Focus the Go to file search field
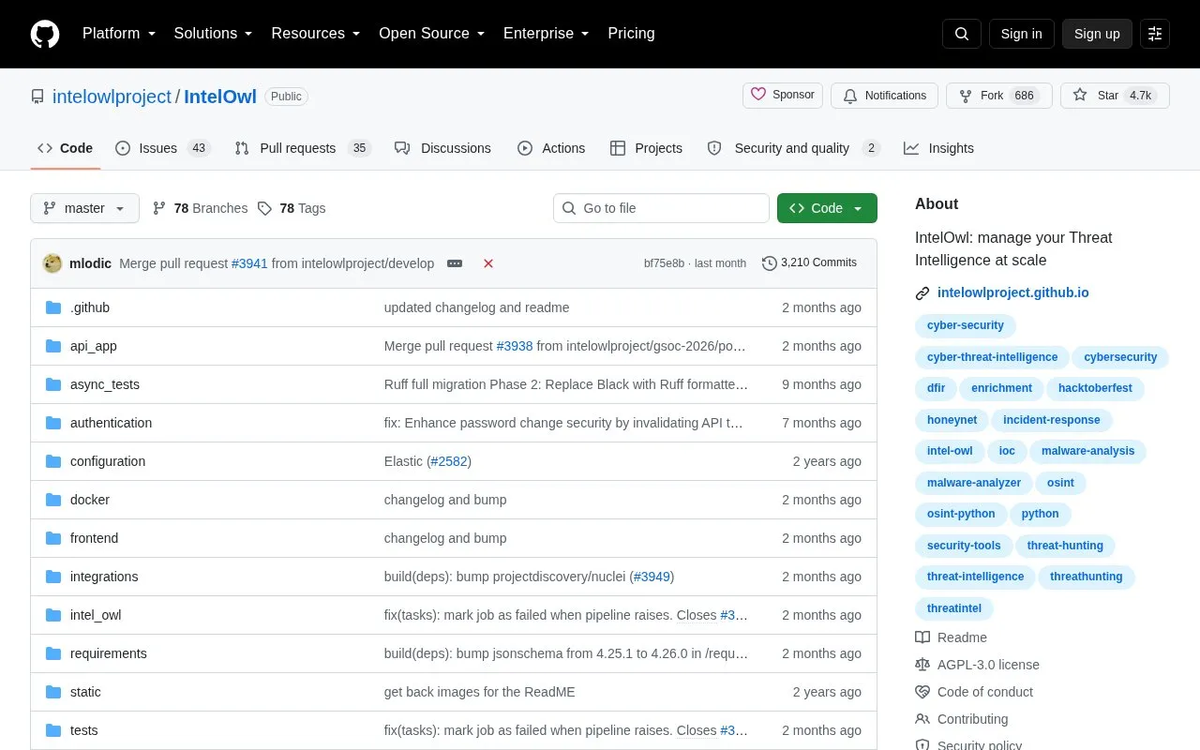 point(661,208)
